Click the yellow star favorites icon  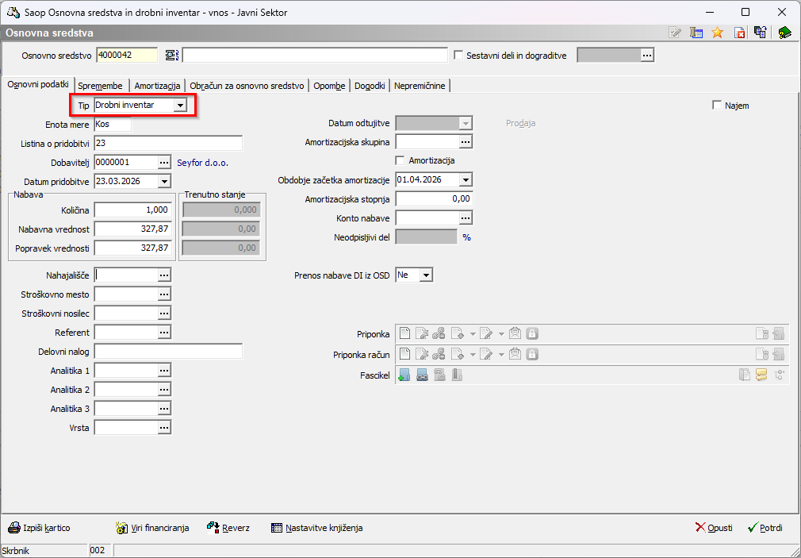[x=717, y=33]
